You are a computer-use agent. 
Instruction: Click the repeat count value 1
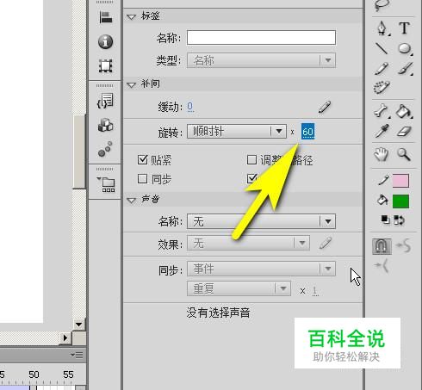[x=315, y=291]
